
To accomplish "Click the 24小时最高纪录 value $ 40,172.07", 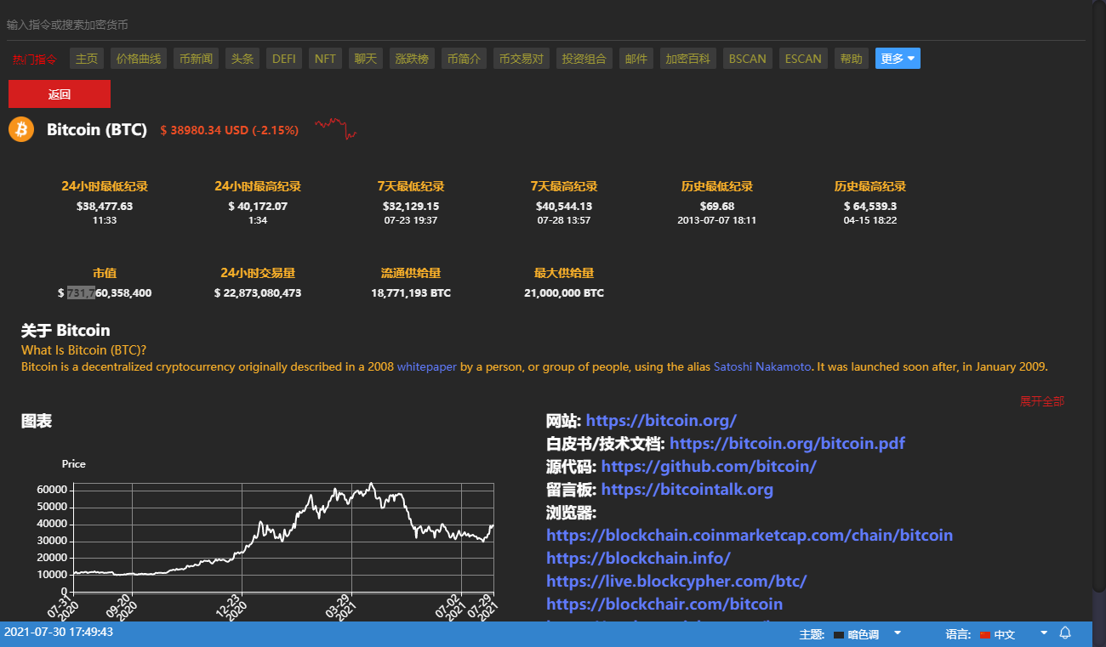I will tap(258, 206).
